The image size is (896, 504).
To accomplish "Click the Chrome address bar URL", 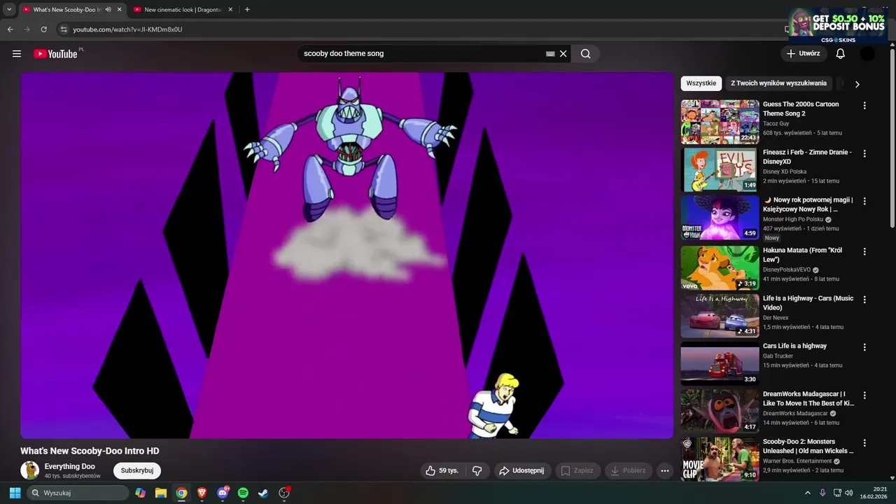I will [x=128, y=29].
